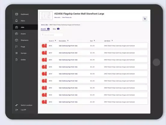Switch to the Kits tab
166x125 pixels.
[56, 29]
